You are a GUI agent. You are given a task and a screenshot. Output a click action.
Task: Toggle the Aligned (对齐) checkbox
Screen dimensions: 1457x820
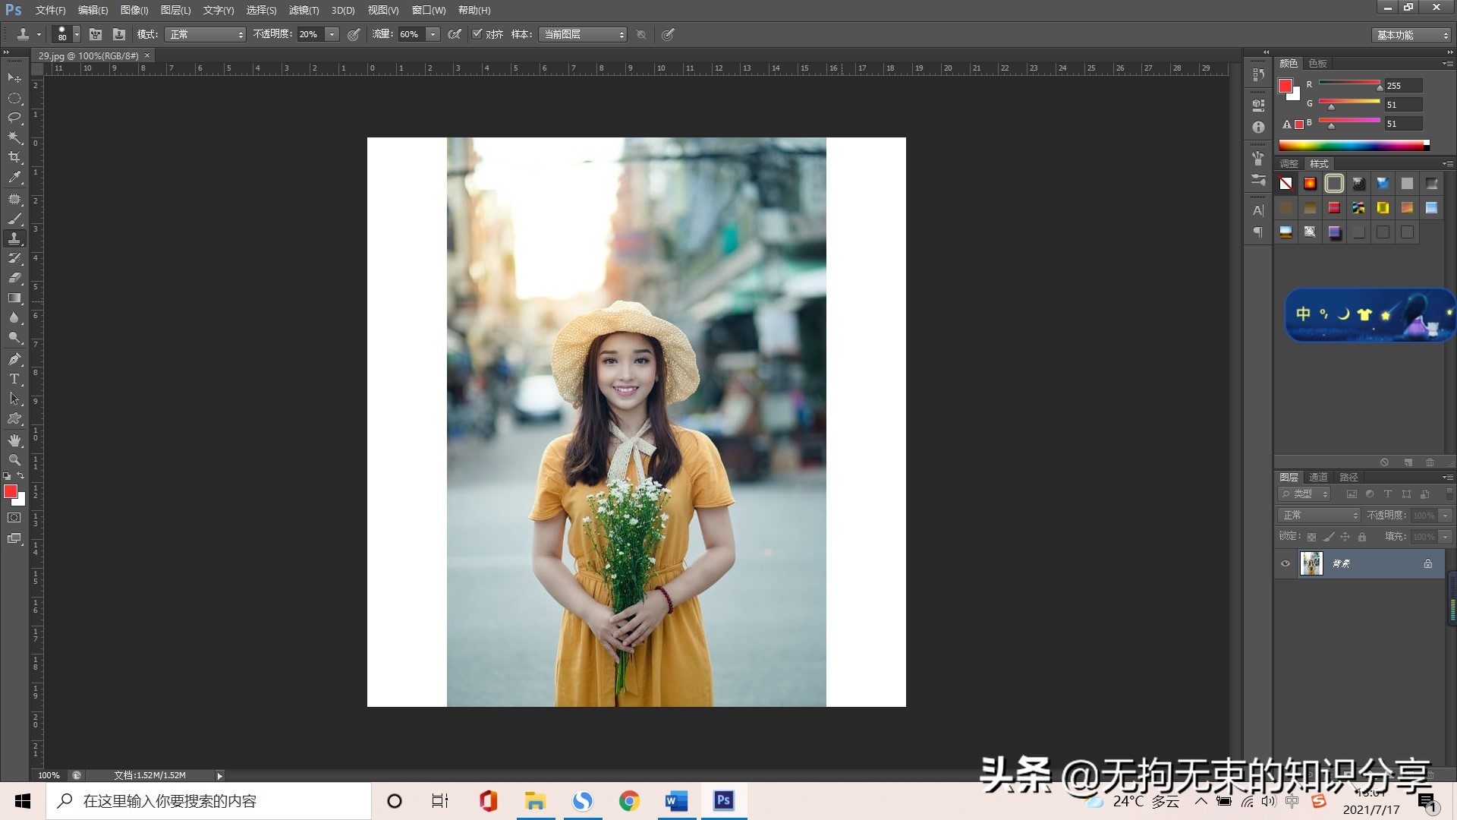click(477, 34)
